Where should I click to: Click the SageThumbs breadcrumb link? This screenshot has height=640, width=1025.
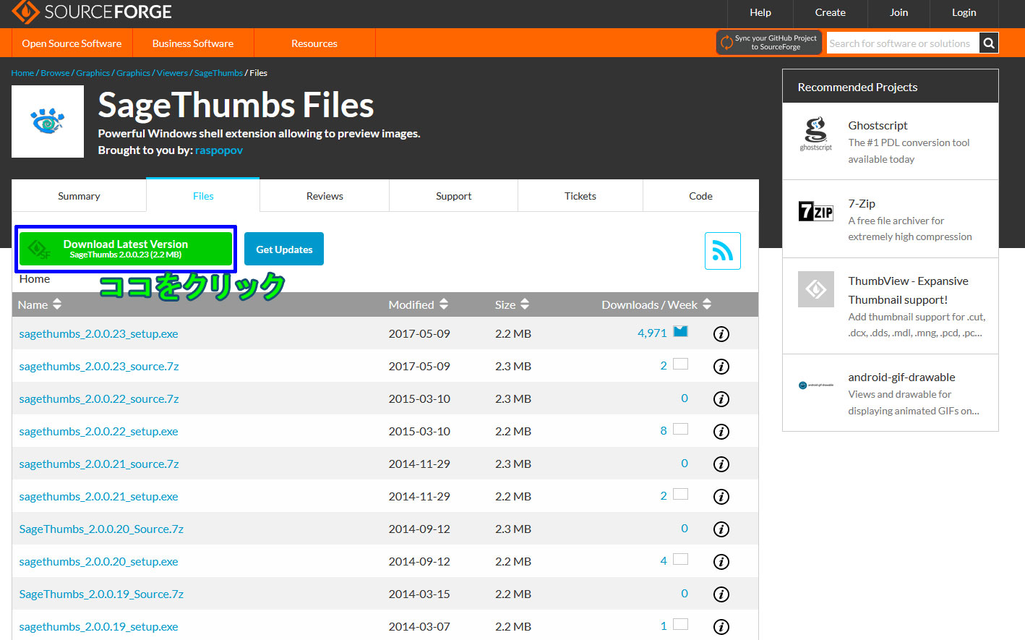pos(218,73)
